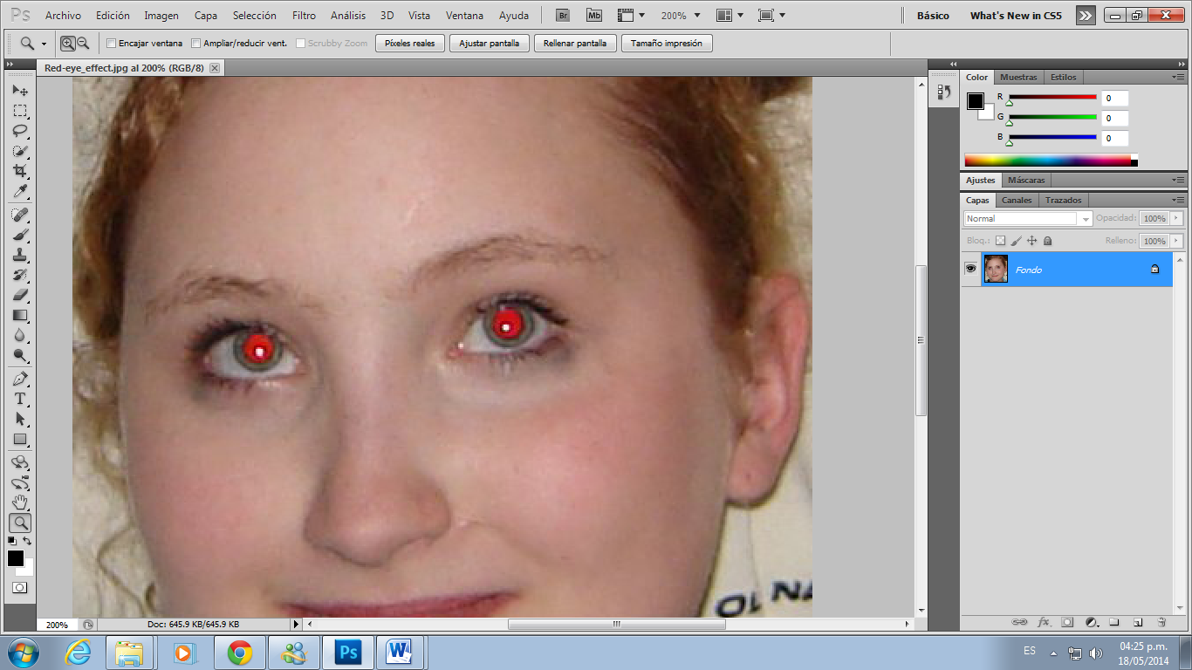Select What's New in CS5 workspace
The height and width of the screenshot is (670, 1192).
point(1016,16)
